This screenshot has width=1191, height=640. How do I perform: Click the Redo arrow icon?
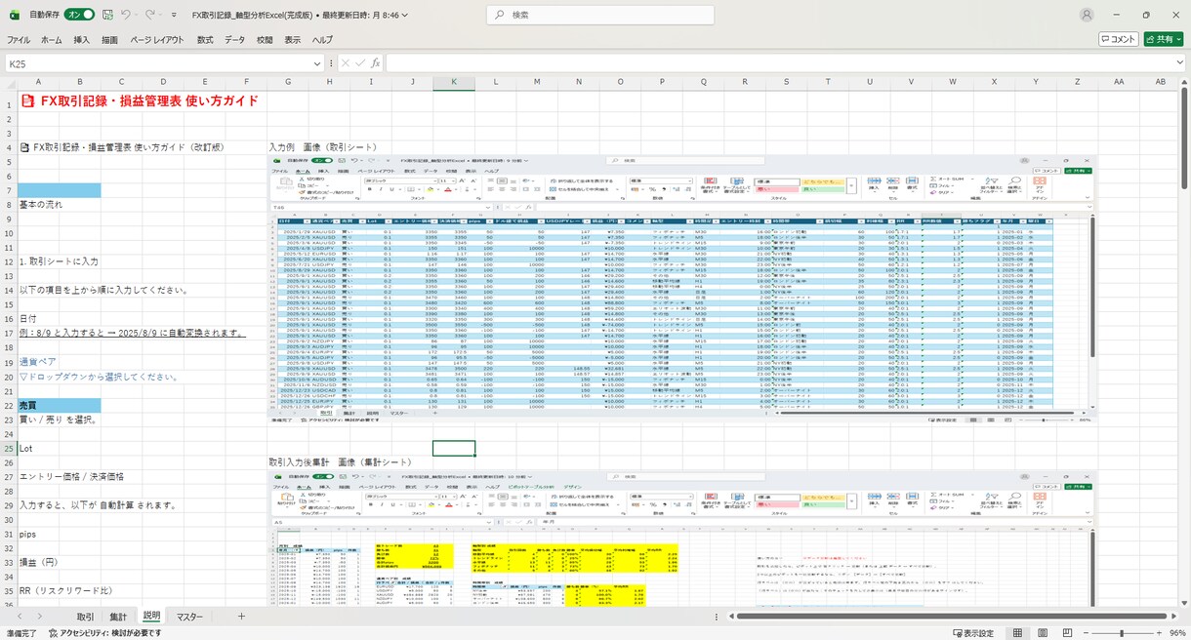point(152,16)
